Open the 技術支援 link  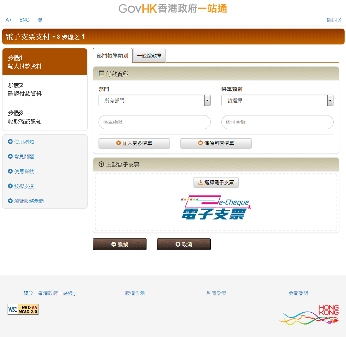(x=24, y=186)
